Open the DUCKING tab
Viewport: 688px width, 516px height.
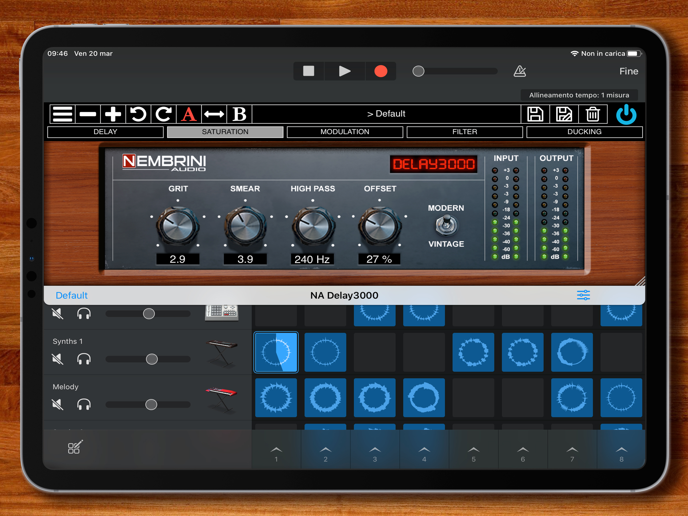pyautogui.click(x=584, y=132)
